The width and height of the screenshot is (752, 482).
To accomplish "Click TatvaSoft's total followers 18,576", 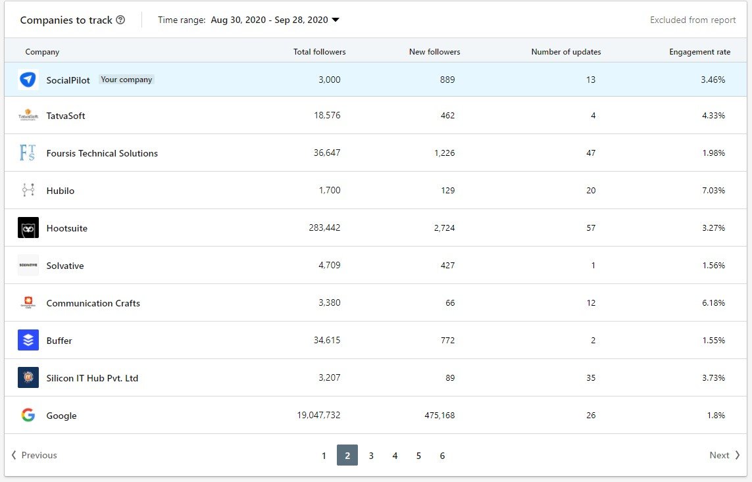I will click(327, 115).
